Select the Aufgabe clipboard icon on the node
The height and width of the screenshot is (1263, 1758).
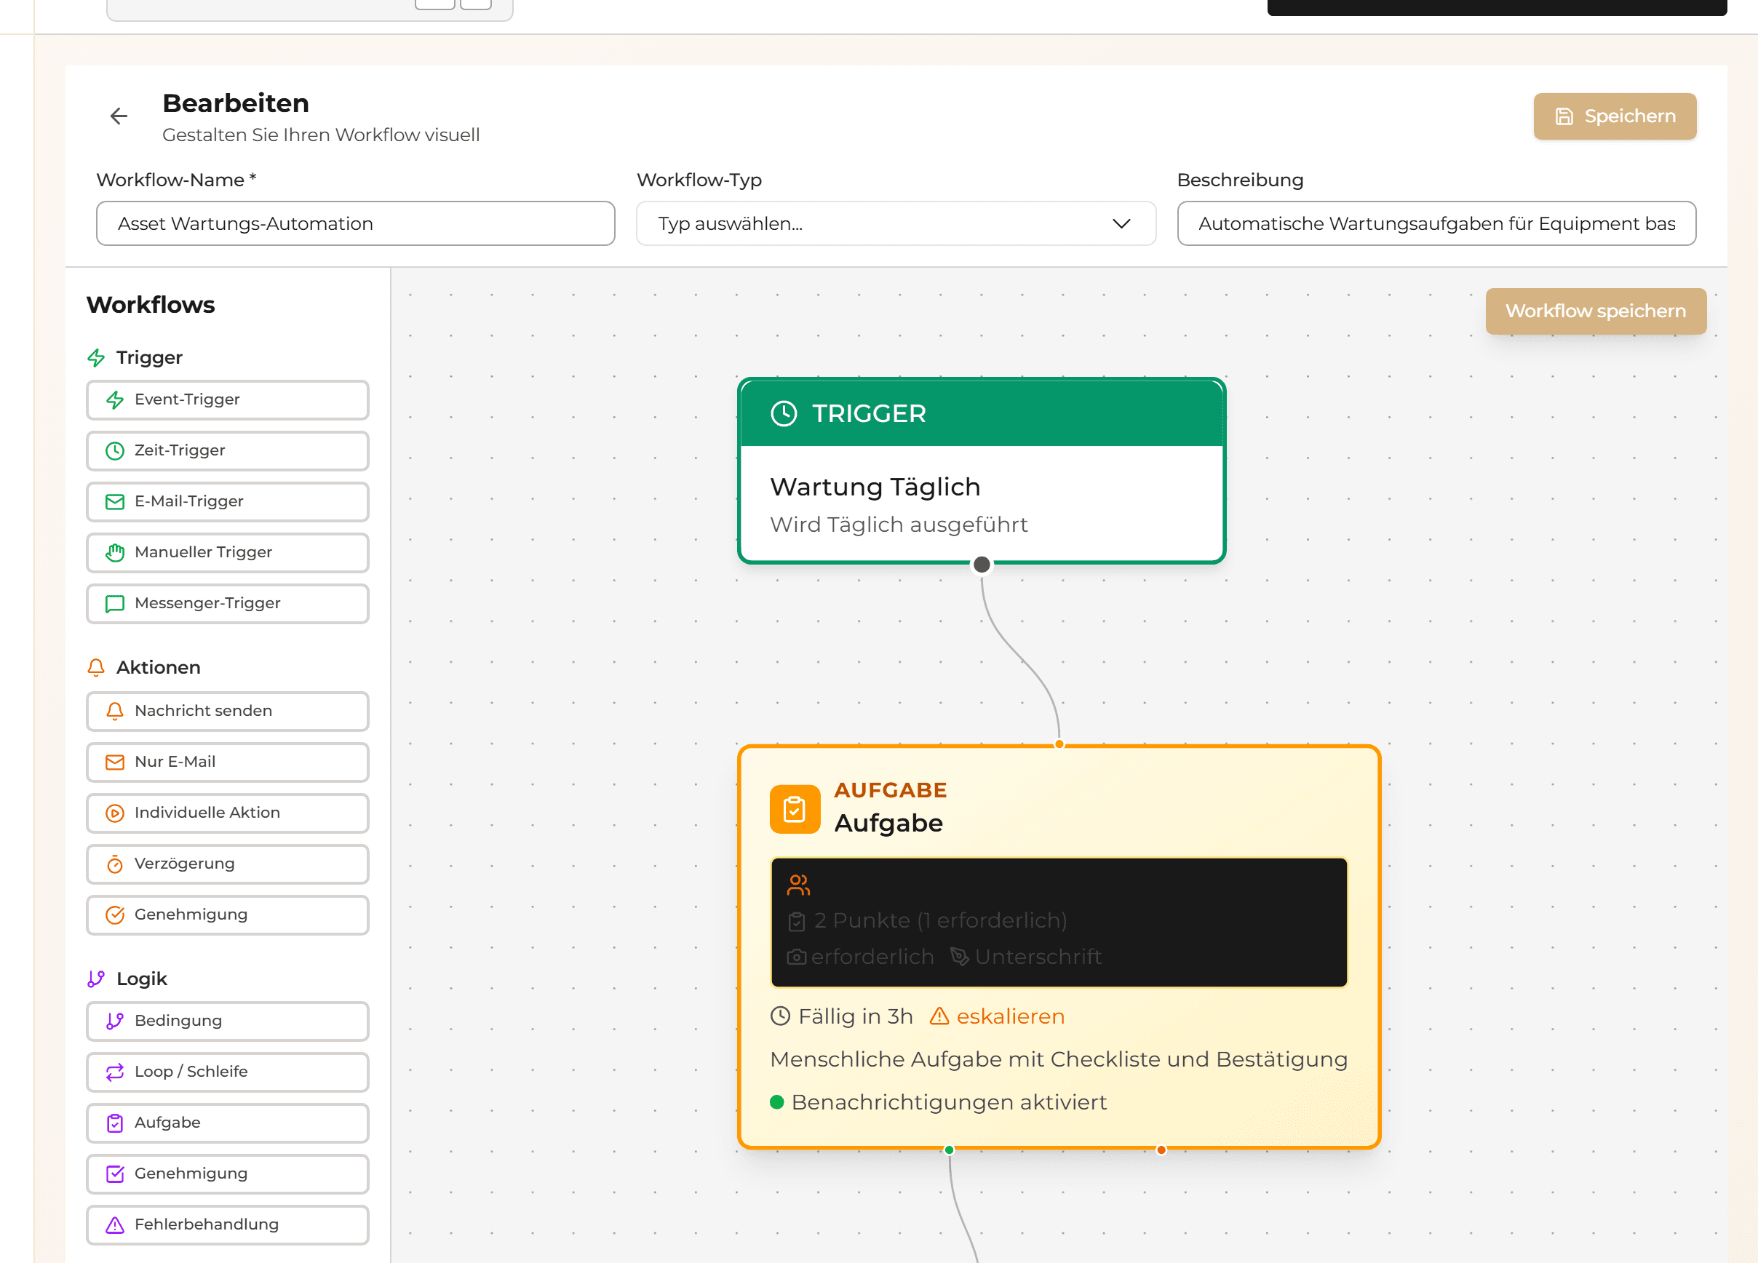pos(794,808)
